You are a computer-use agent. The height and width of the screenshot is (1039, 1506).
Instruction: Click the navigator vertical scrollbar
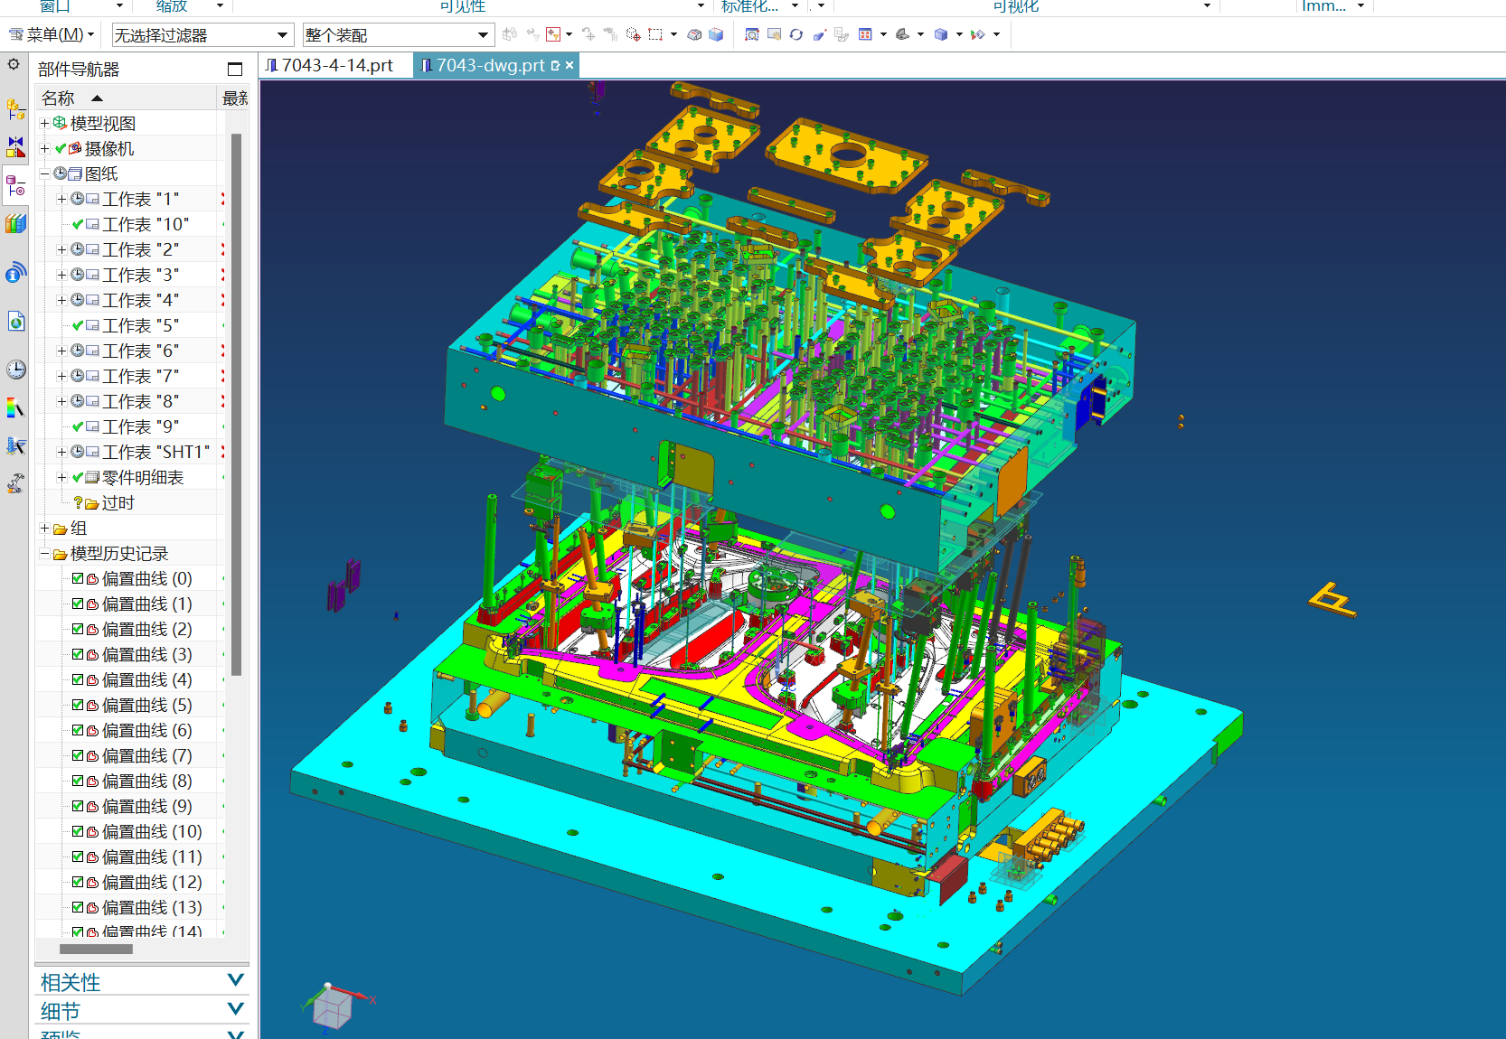click(236, 404)
